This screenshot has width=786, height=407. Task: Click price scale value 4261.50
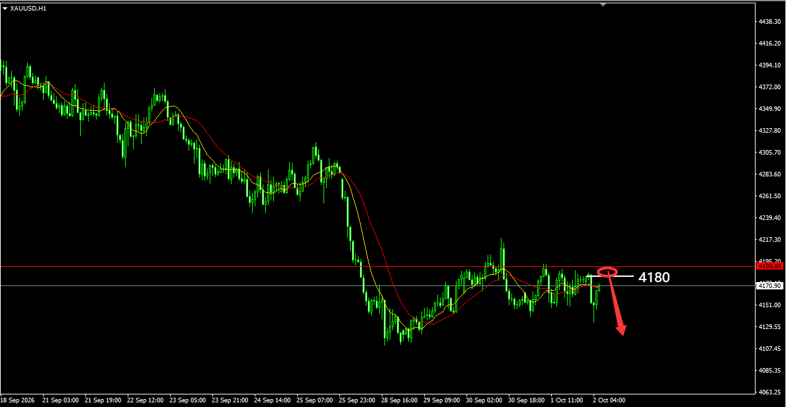pos(770,196)
